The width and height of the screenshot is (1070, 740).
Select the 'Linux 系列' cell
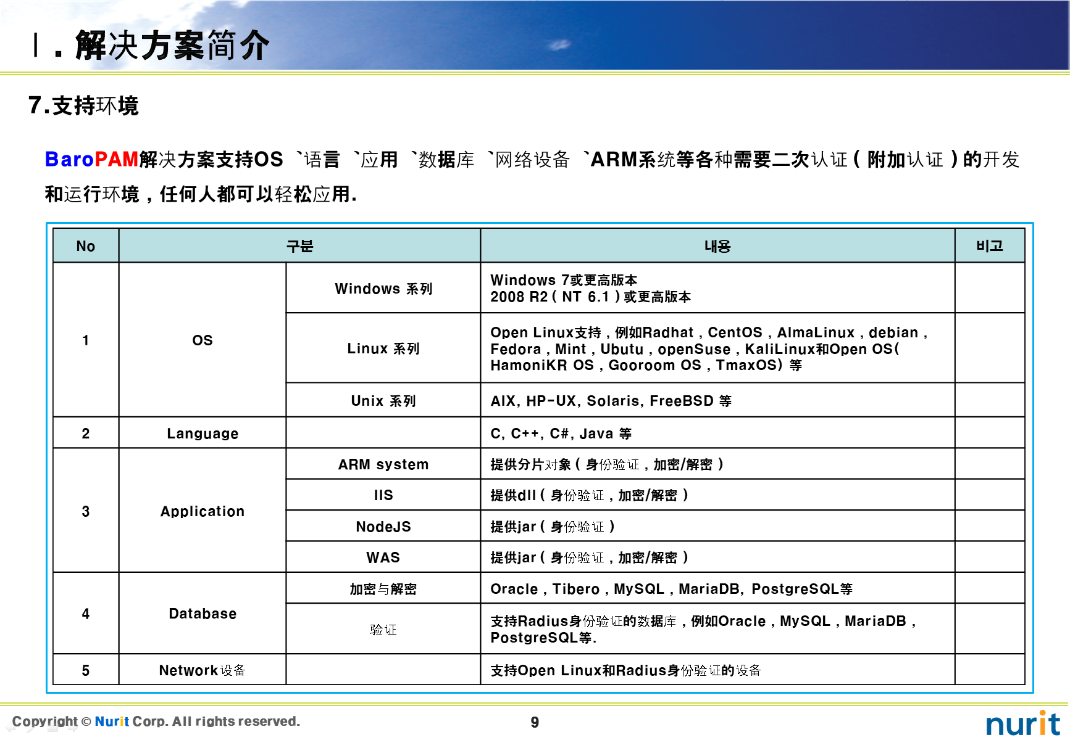[x=383, y=348]
